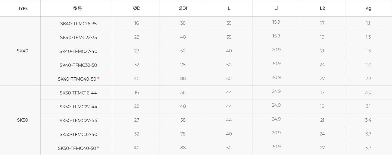392x155 pixels.
Task: Open the SK40-TFMC27-40 model row
Action: (78, 51)
